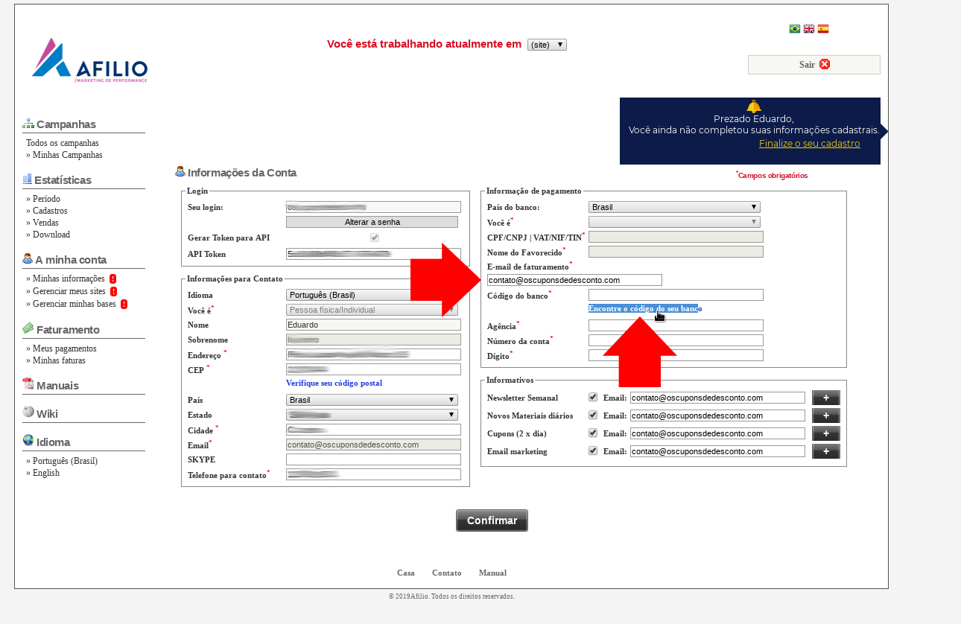The width and height of the screenshot is (961, 624).
Task: Click the Confirmar button
Action: [492, 520]
